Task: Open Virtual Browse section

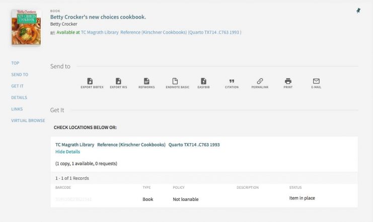Action: (x=28, y=121)
